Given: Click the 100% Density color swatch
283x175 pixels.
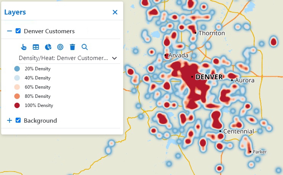Looking at the screenshot, I should (x=17, y=105).
